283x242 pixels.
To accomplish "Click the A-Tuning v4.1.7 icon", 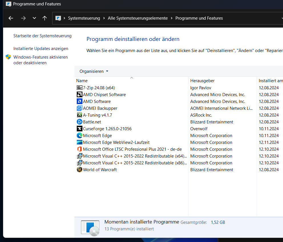I will click(x=79, y=115).
